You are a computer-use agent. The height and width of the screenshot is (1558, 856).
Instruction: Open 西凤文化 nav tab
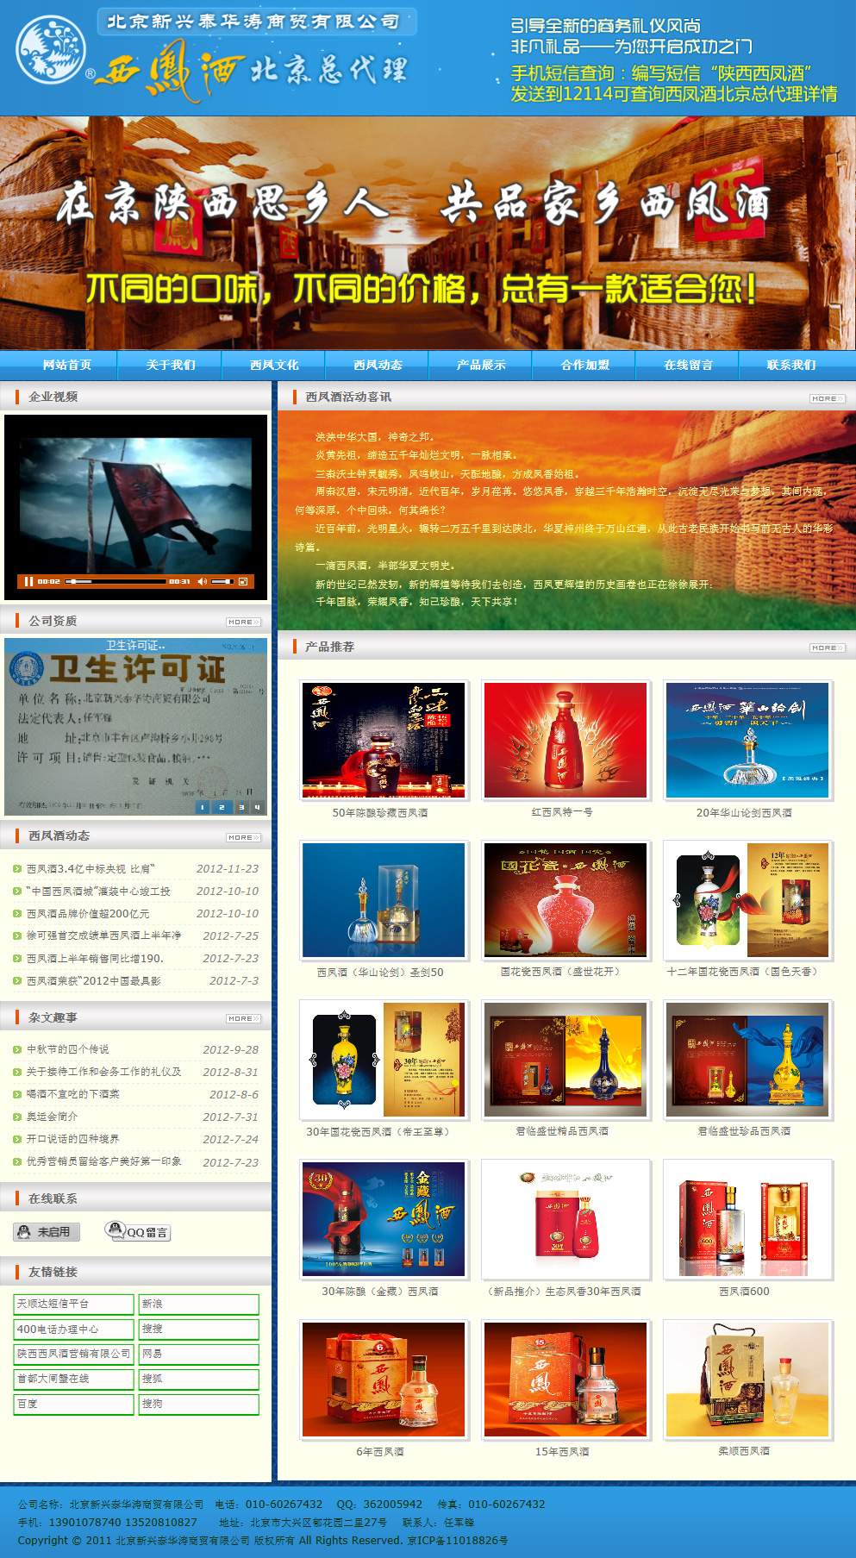tap(274, 365)
